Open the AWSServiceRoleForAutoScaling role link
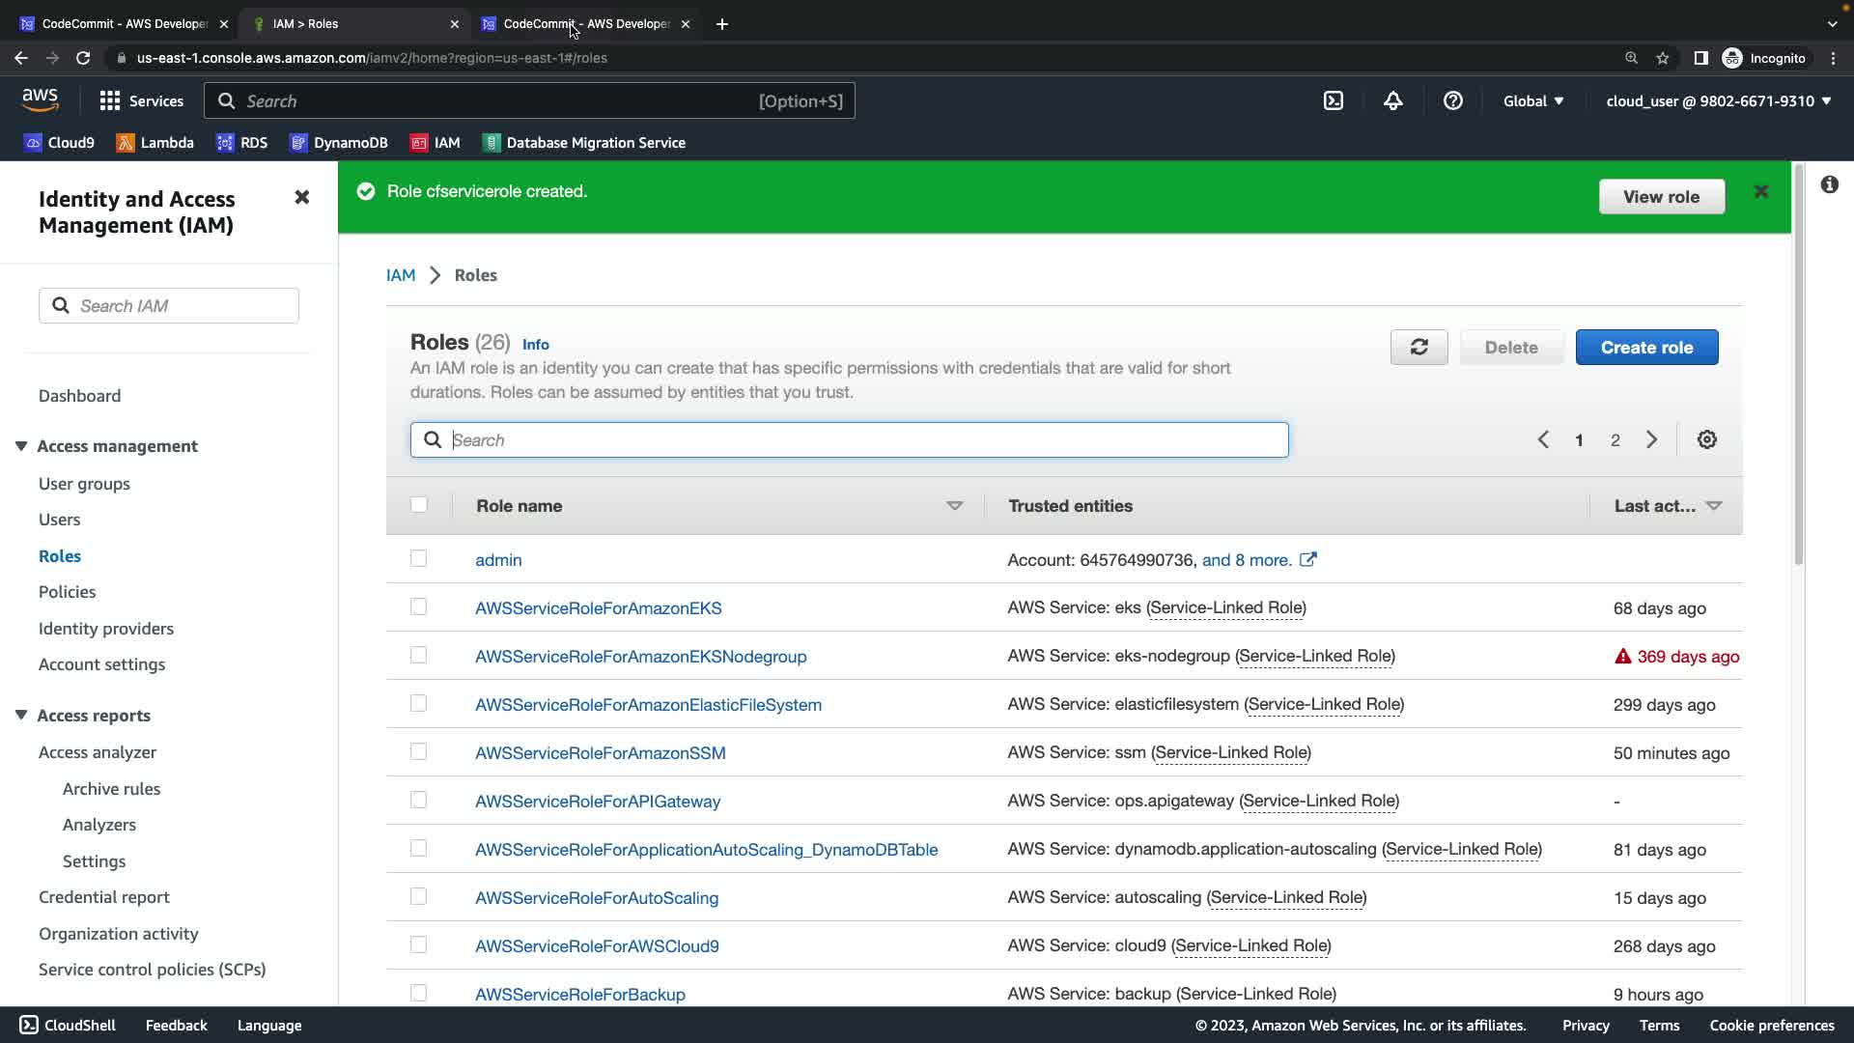The width and height of the screenshot is (1854, 1043). [x=596, y=898]
